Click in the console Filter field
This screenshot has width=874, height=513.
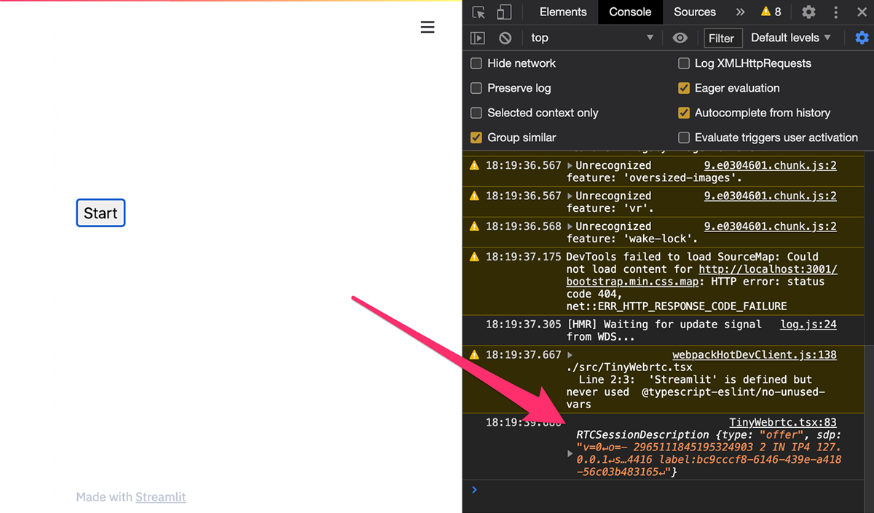722,38
